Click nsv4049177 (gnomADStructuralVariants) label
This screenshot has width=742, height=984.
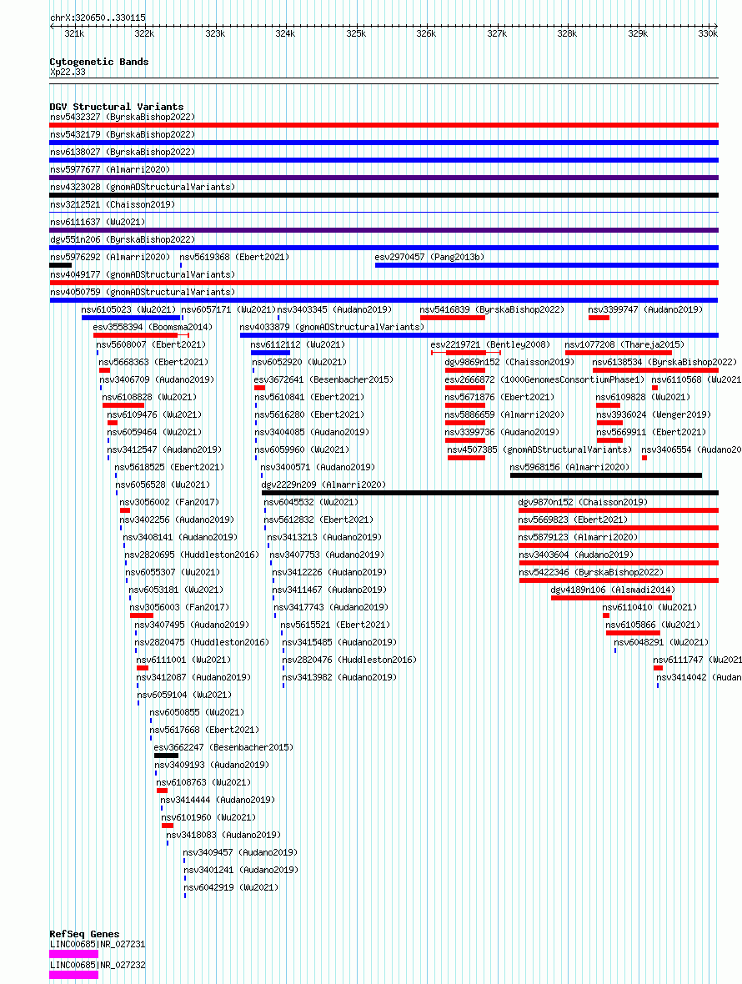click(143, 275)
